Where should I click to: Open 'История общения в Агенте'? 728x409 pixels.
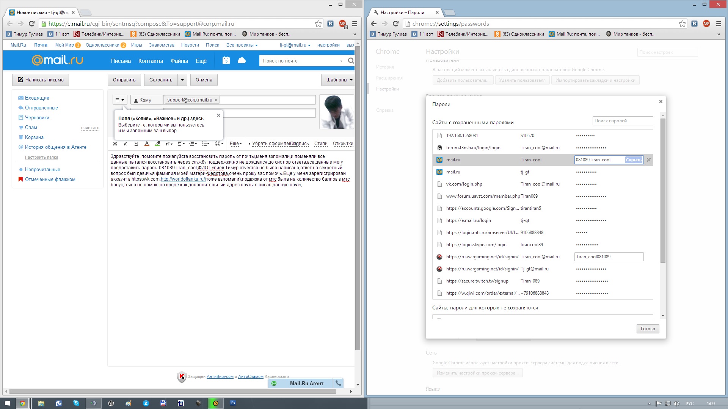tap(55, 147)
